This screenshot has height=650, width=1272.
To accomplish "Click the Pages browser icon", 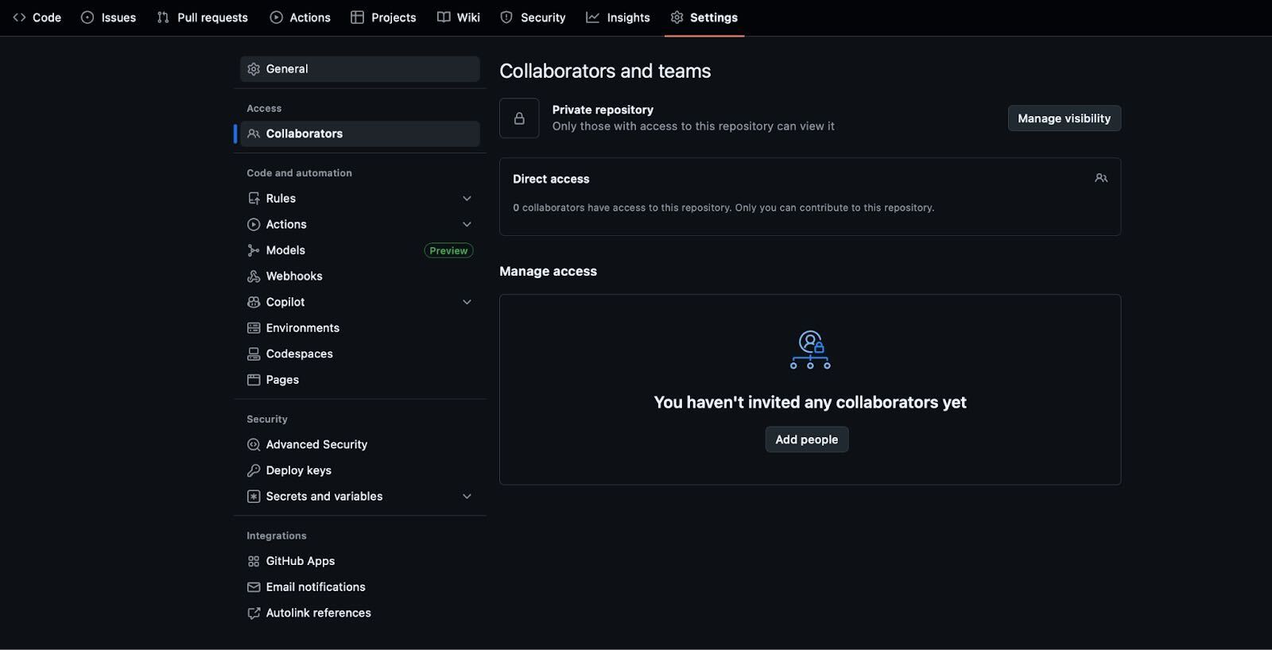I will (x=254, y=380).
